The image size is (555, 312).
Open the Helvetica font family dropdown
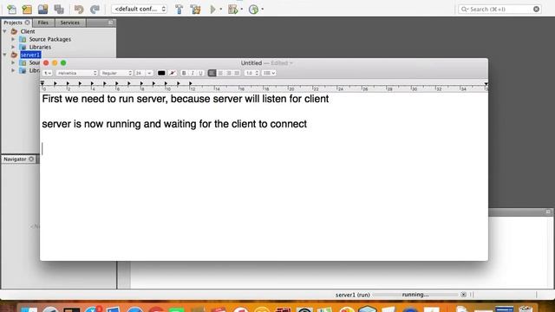(76, 73)
